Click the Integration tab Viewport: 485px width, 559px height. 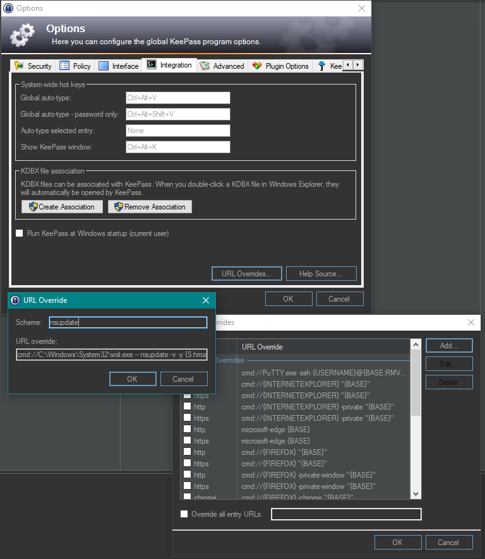click(x=169, y=65)
